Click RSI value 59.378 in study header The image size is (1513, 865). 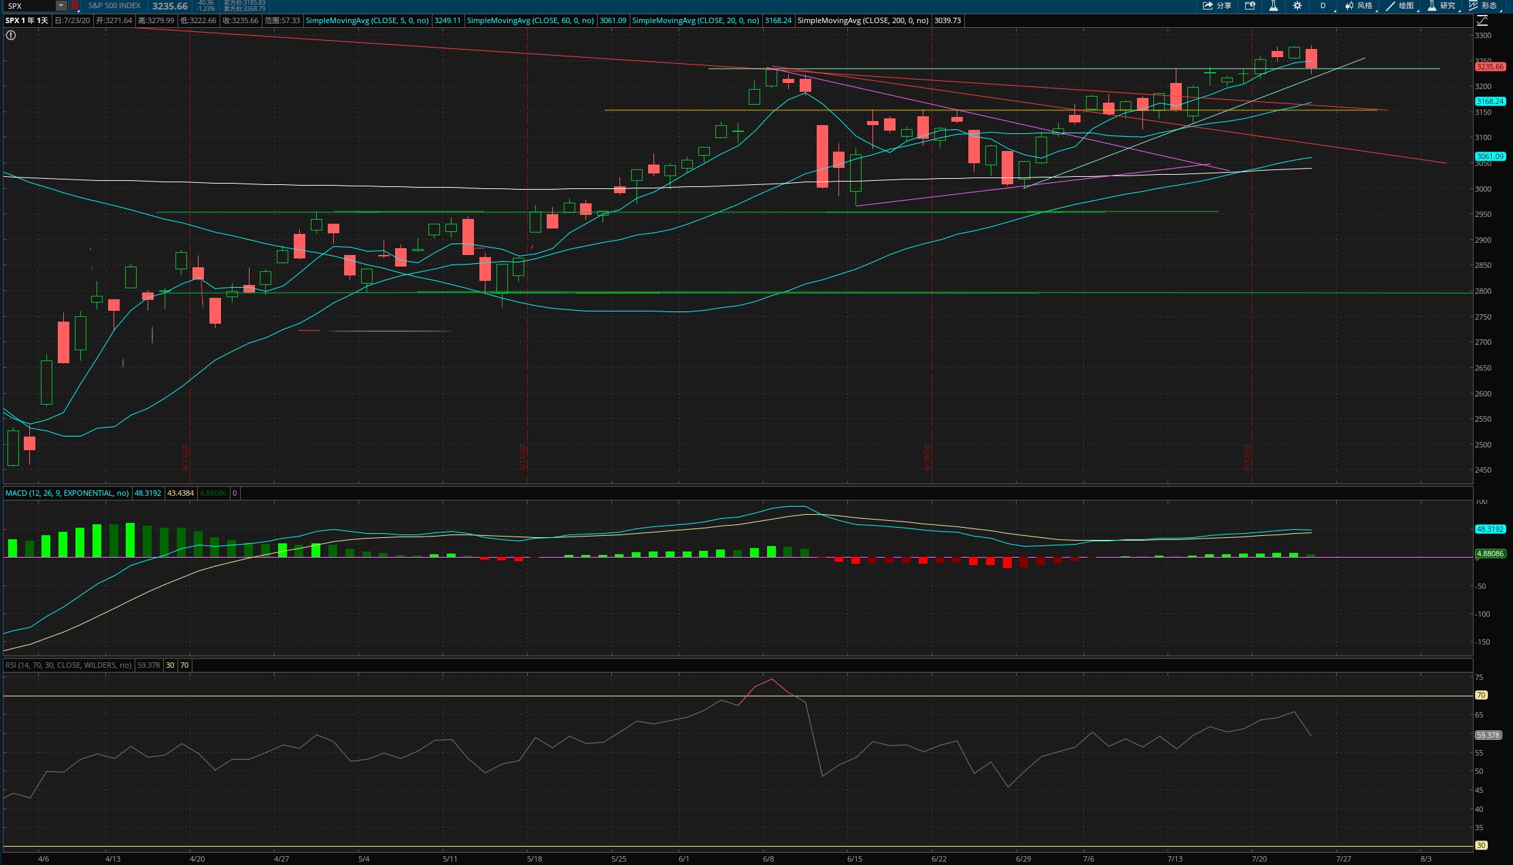coord(148,665)
